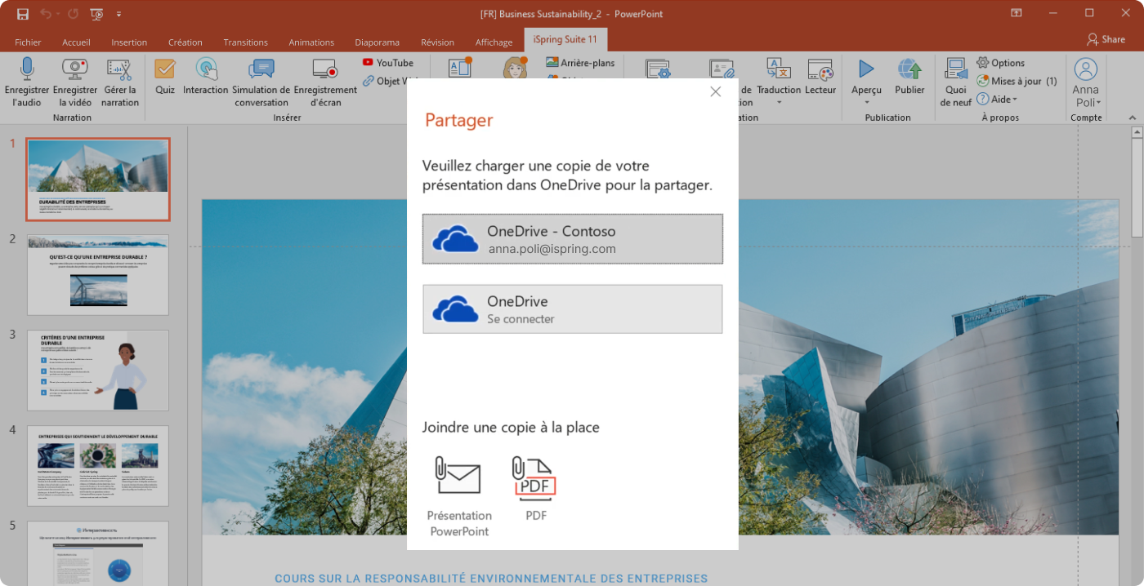
Task: Switch to the Animations tab
Action: pos(311,42)
